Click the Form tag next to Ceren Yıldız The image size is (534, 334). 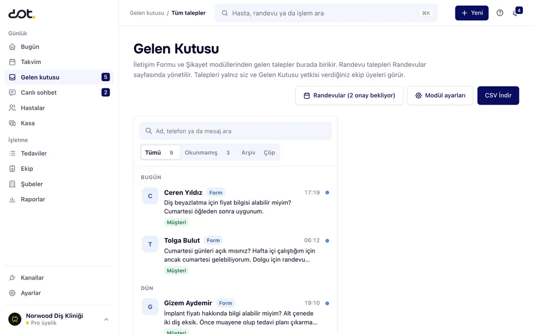tap(216, 193)
